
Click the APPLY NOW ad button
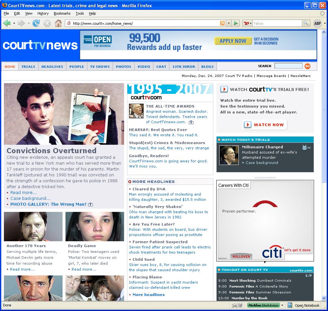(233, 41)
